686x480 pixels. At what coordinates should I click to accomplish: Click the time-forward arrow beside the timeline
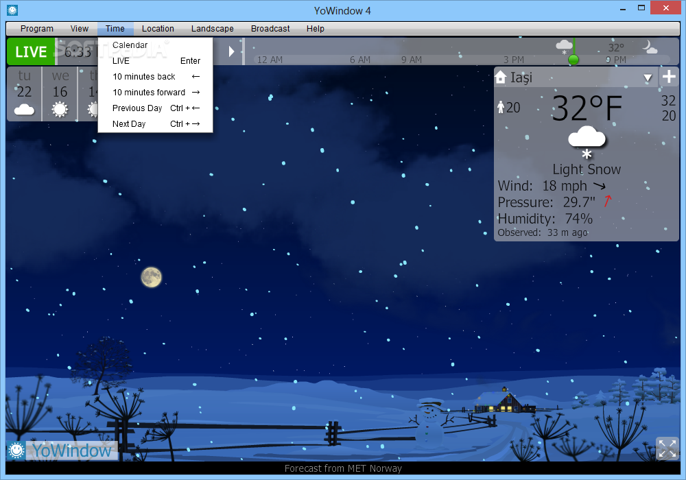[x=231, y=51]
